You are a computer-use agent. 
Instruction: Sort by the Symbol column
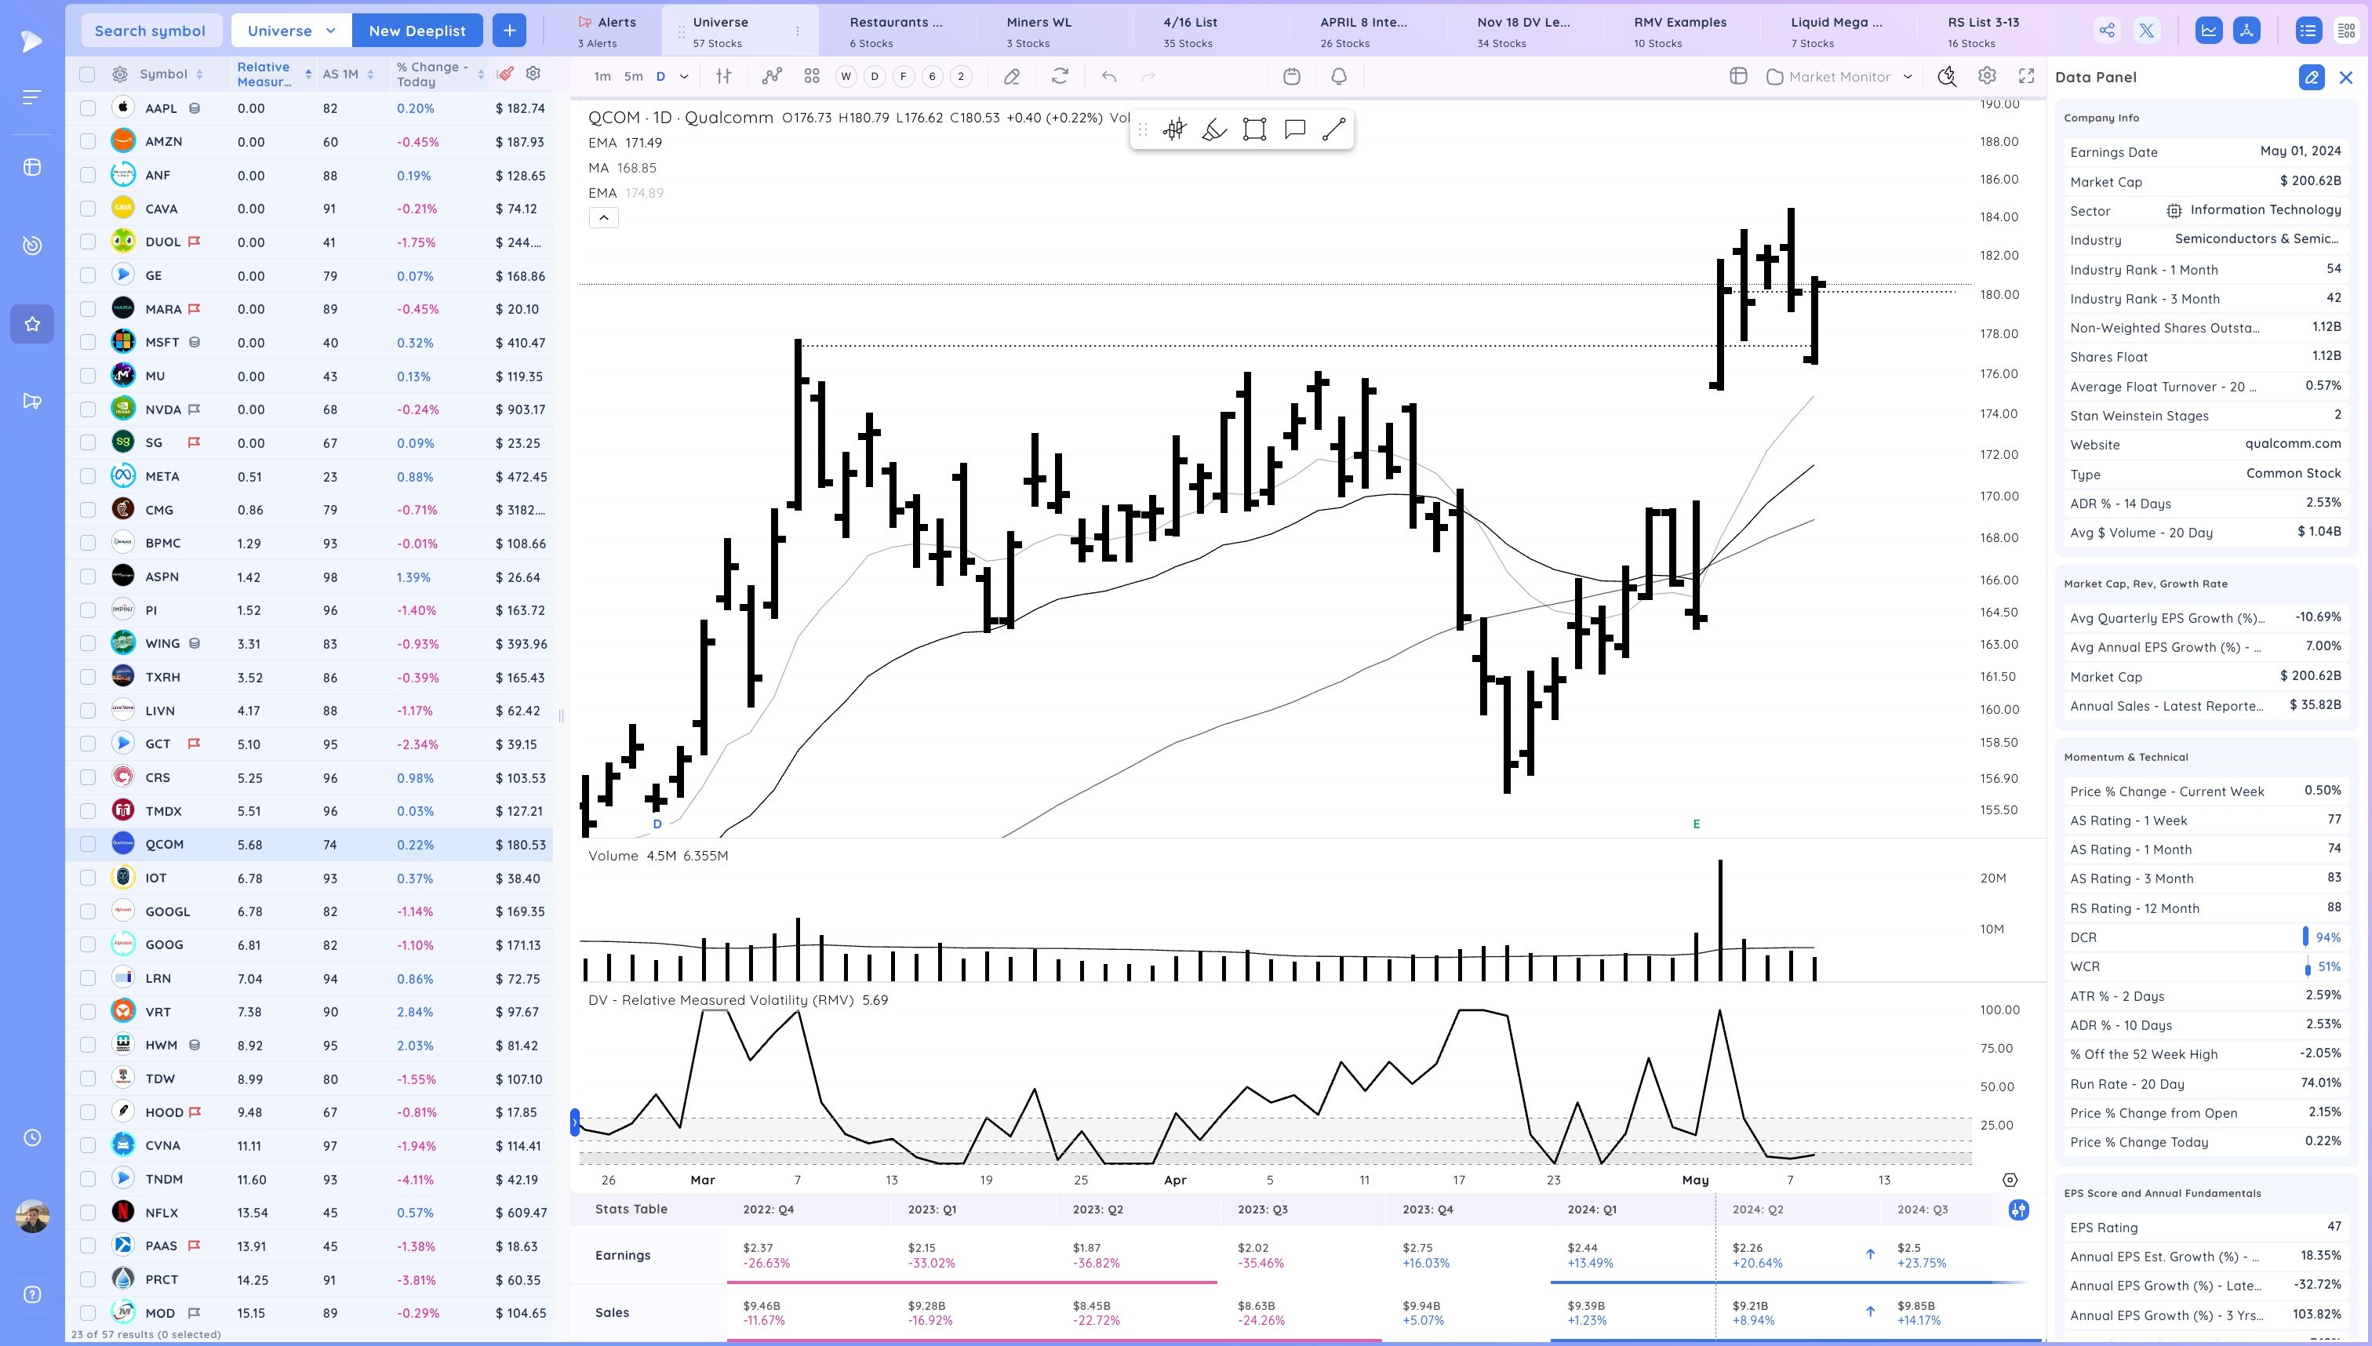pyautogui.click(x=170, y=74)
